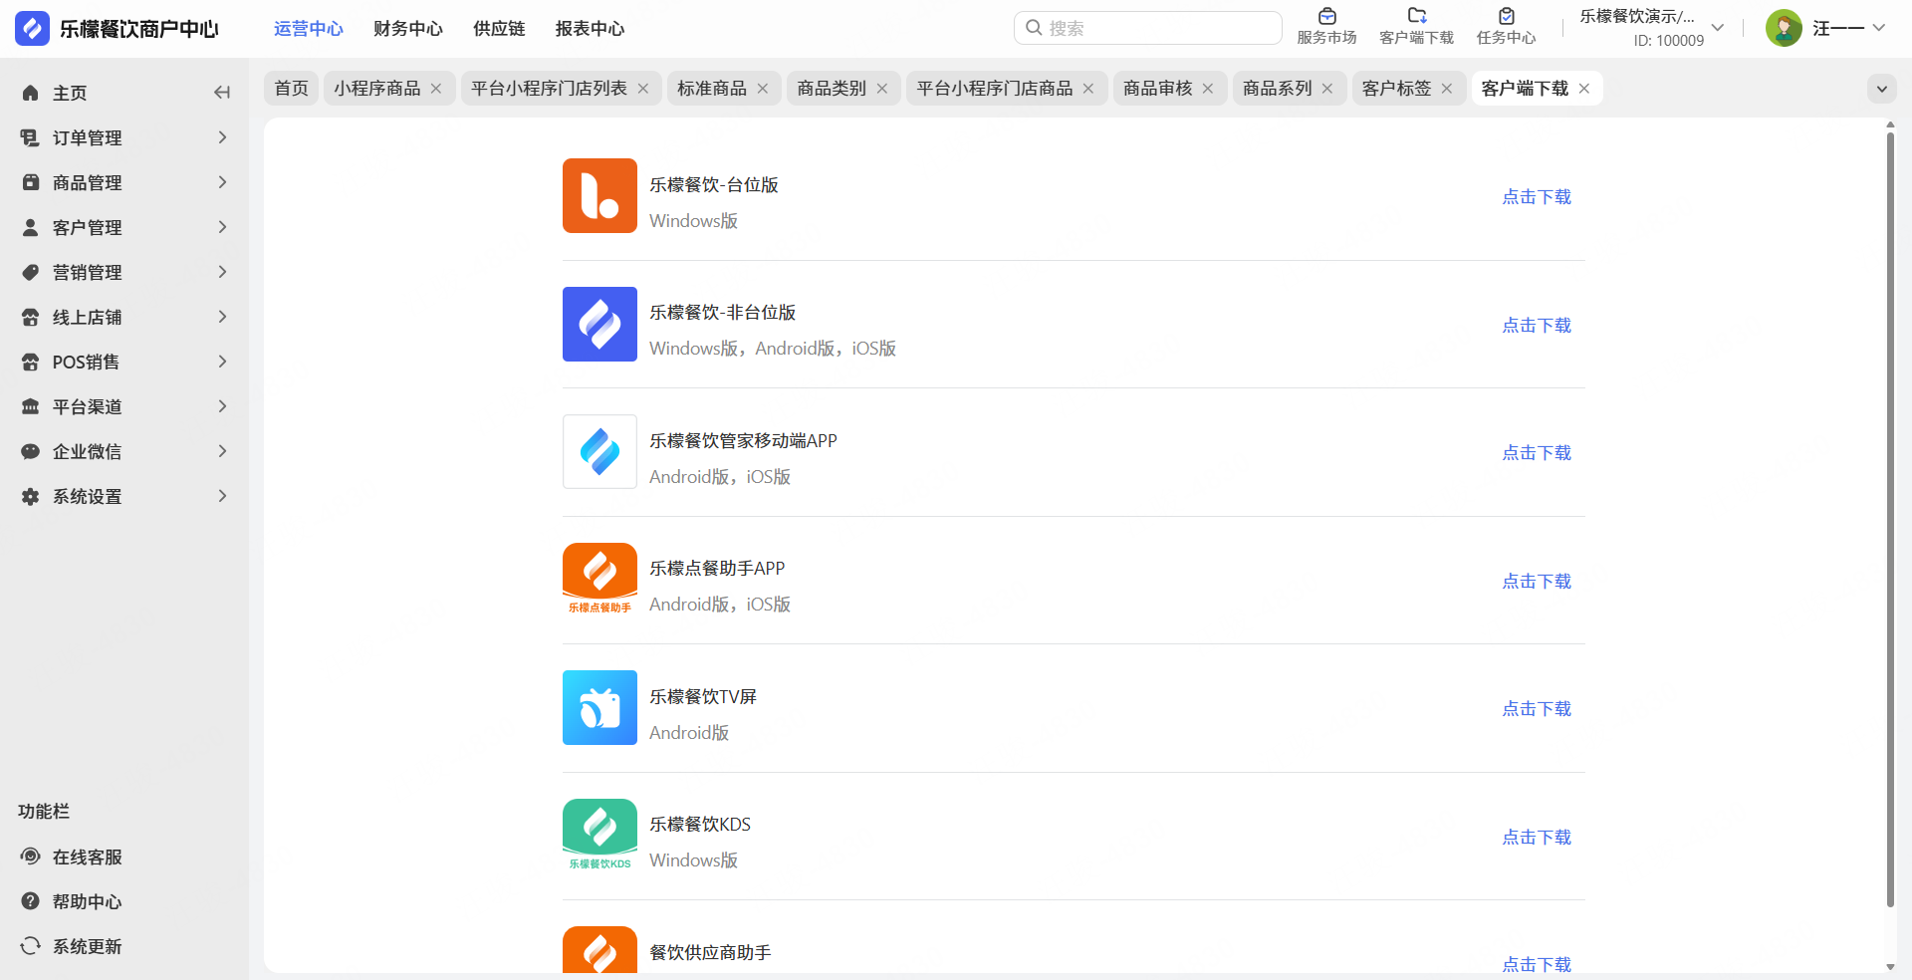Expand the 企业微信 submenu chevron
Screen dimensions: 1912x980
pyautogui.click(x=222, y=451)
